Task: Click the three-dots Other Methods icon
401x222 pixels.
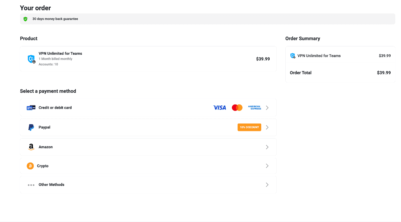Action: 31,185
